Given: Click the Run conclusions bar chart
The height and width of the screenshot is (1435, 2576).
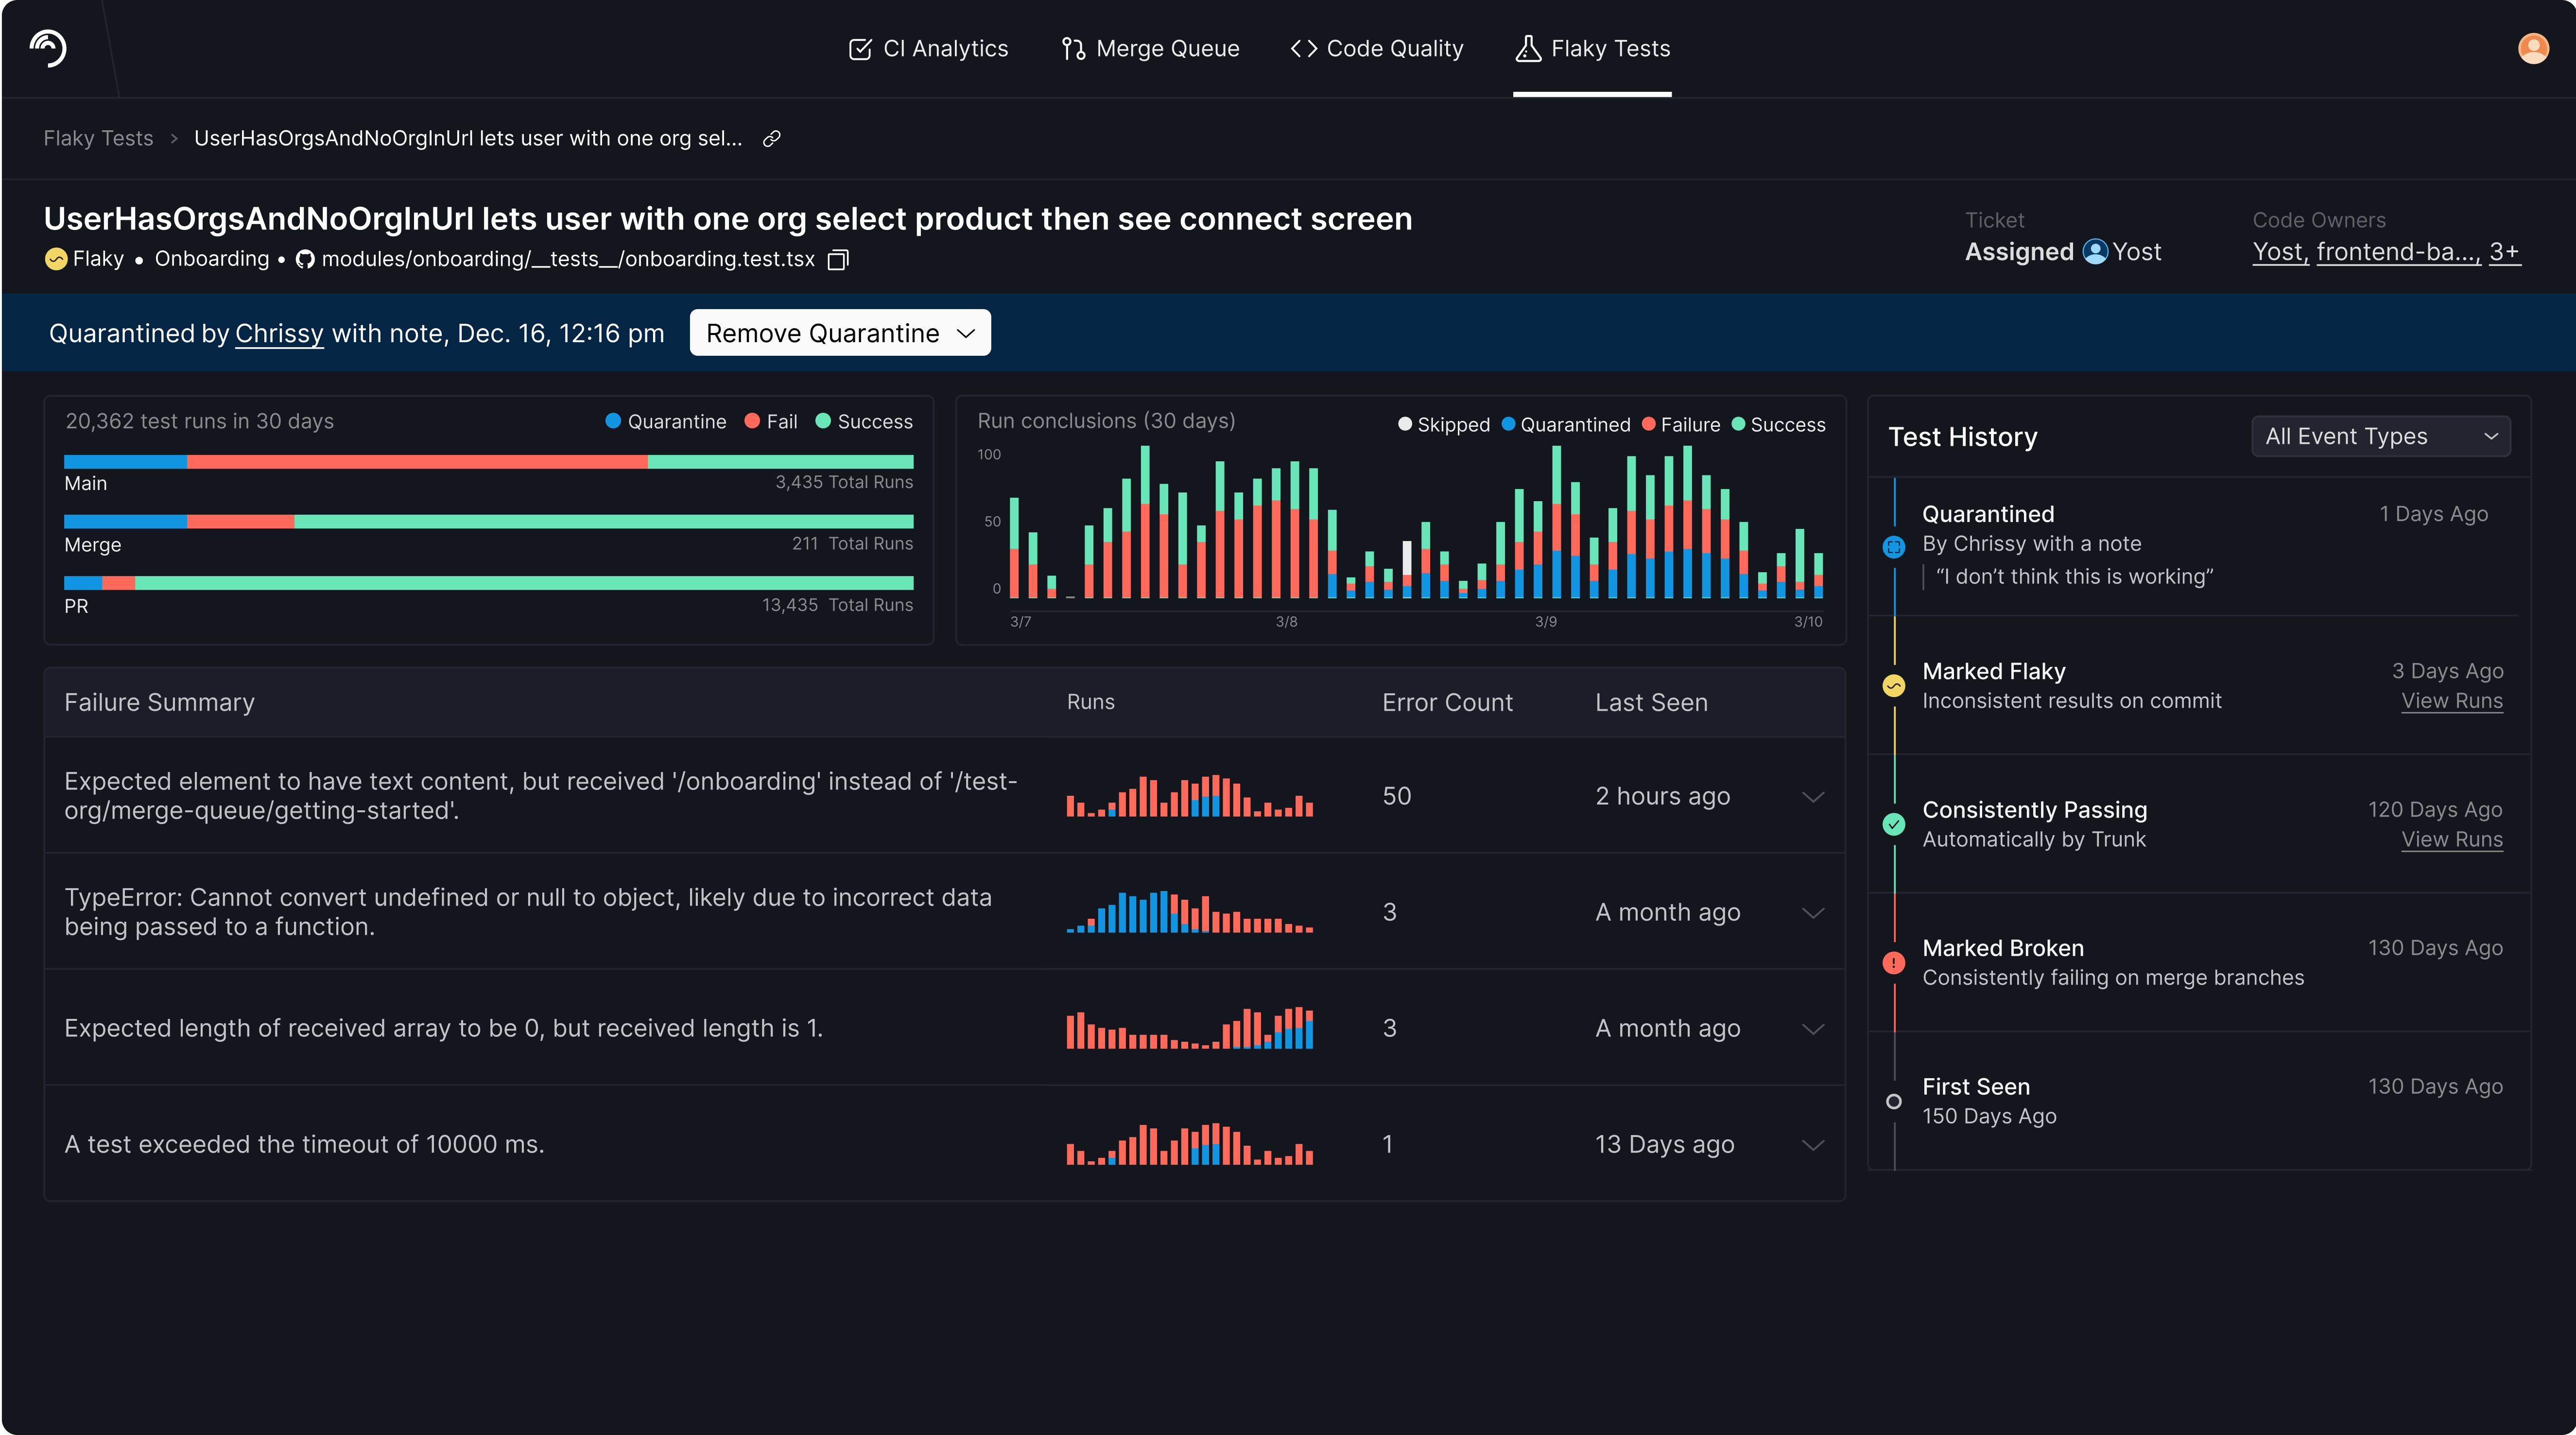Looking at the screenshot, I should [1416, 522].
